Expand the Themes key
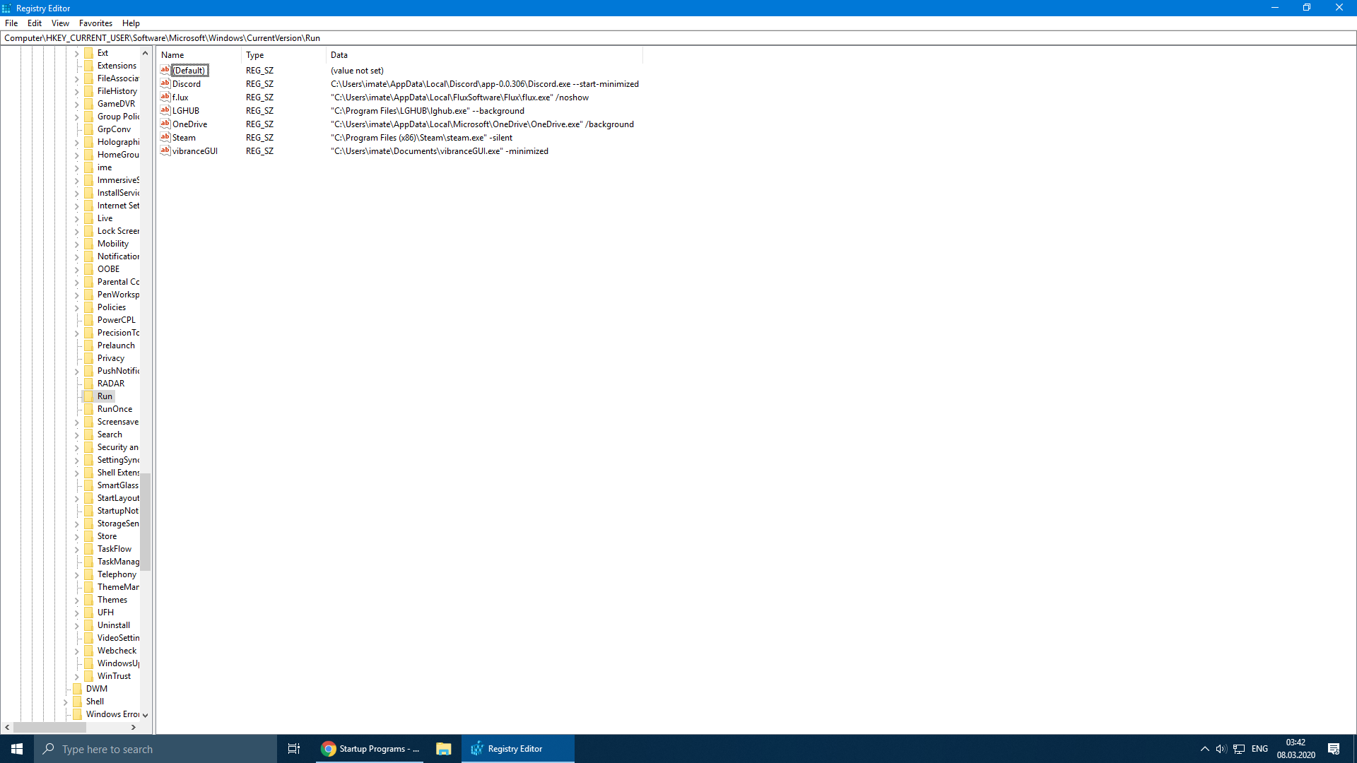The width and height of the screenshot is (1357, 763). (x=76, y=601)
